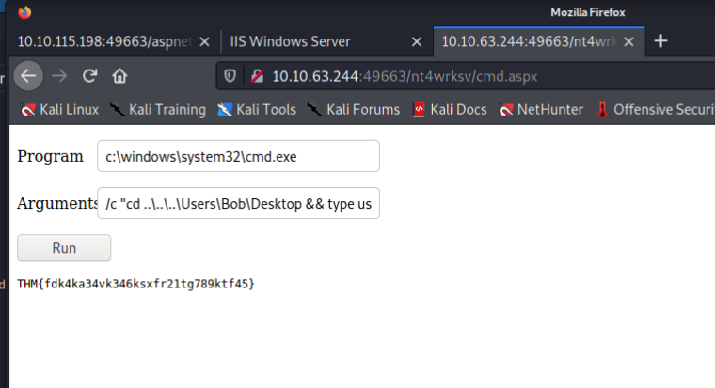715x388 pixels.
Task: Close the IIS Windows Server tab
Action: [x=416, y=41]
